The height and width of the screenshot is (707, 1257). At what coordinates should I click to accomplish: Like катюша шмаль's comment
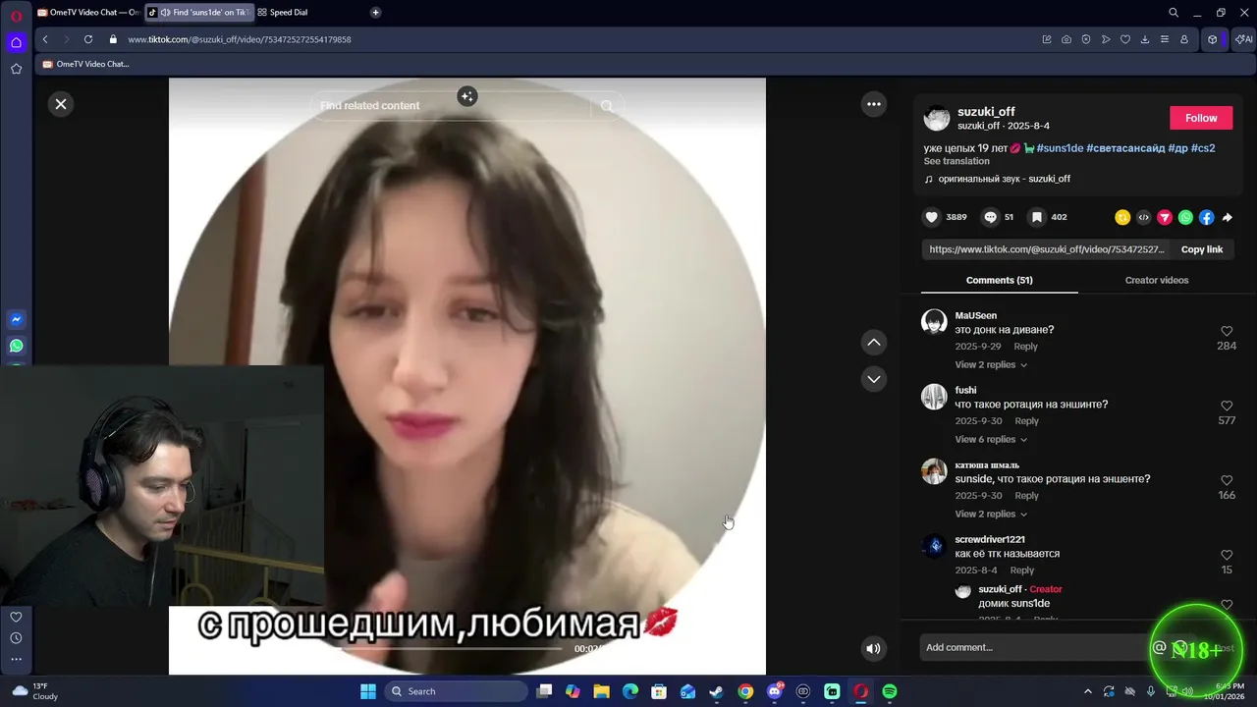pyautogui.click(x=1227, y=481)
